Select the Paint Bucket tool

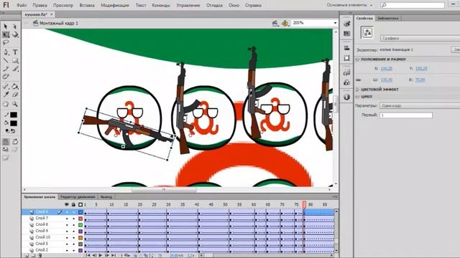point(15,86)
